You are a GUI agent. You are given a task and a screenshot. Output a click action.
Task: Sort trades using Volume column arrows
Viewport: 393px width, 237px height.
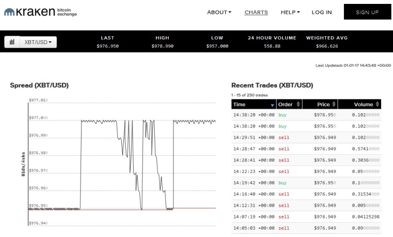click(377, 104)
